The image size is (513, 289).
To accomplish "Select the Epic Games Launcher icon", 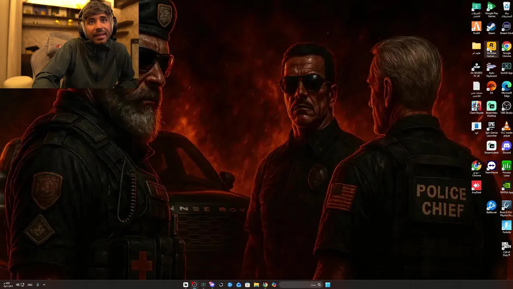I will tap(491, 129).
